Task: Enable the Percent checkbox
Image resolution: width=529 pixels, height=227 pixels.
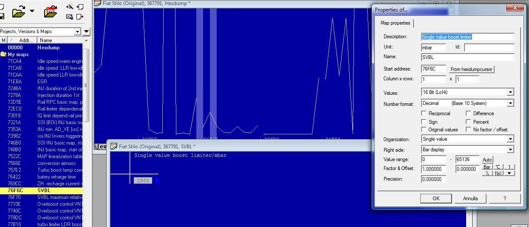Action: [x=468, y=122]
